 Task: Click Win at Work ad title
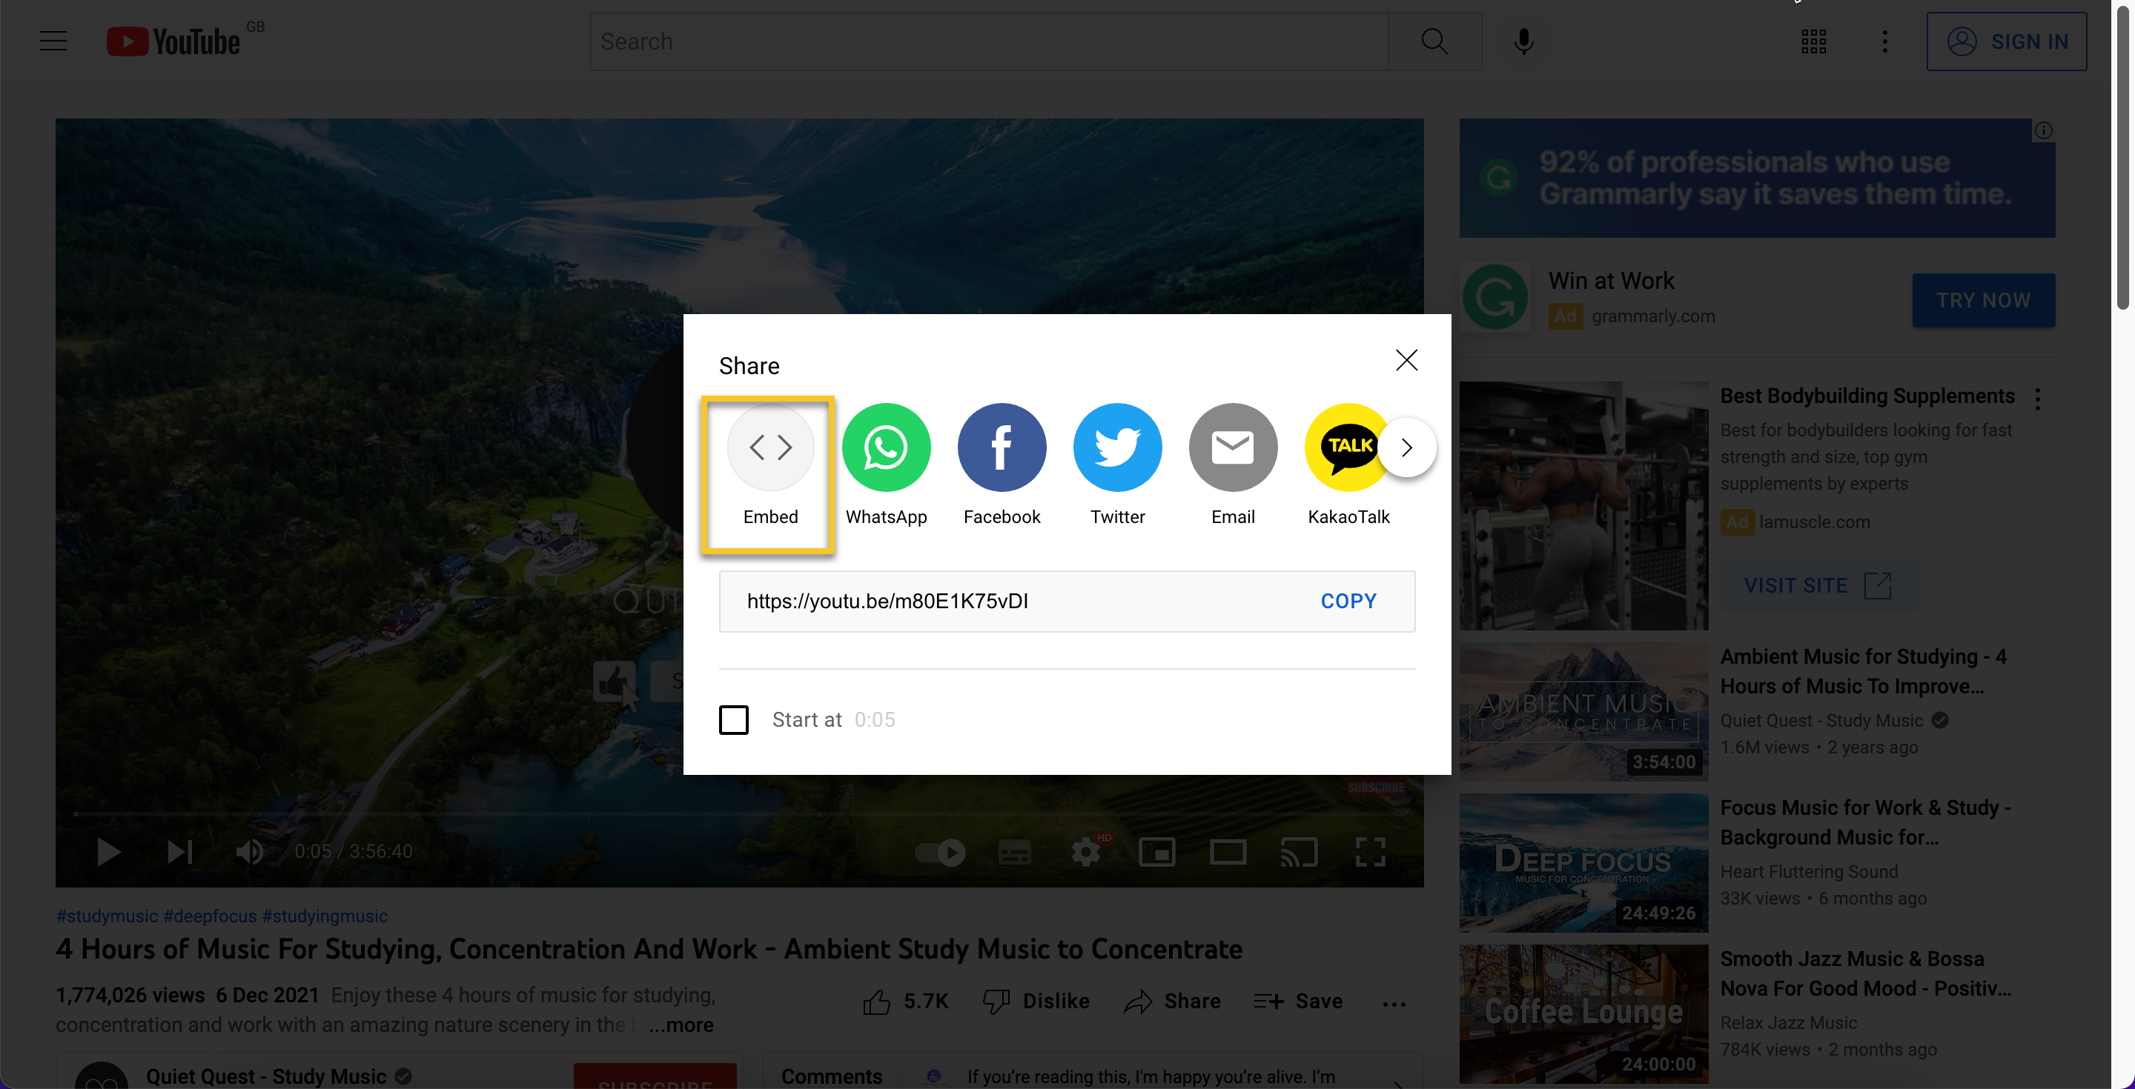(x=1611, y=280)
